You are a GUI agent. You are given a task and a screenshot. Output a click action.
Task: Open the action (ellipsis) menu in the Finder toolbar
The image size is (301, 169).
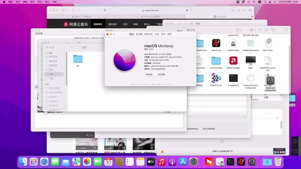point(274,30)
